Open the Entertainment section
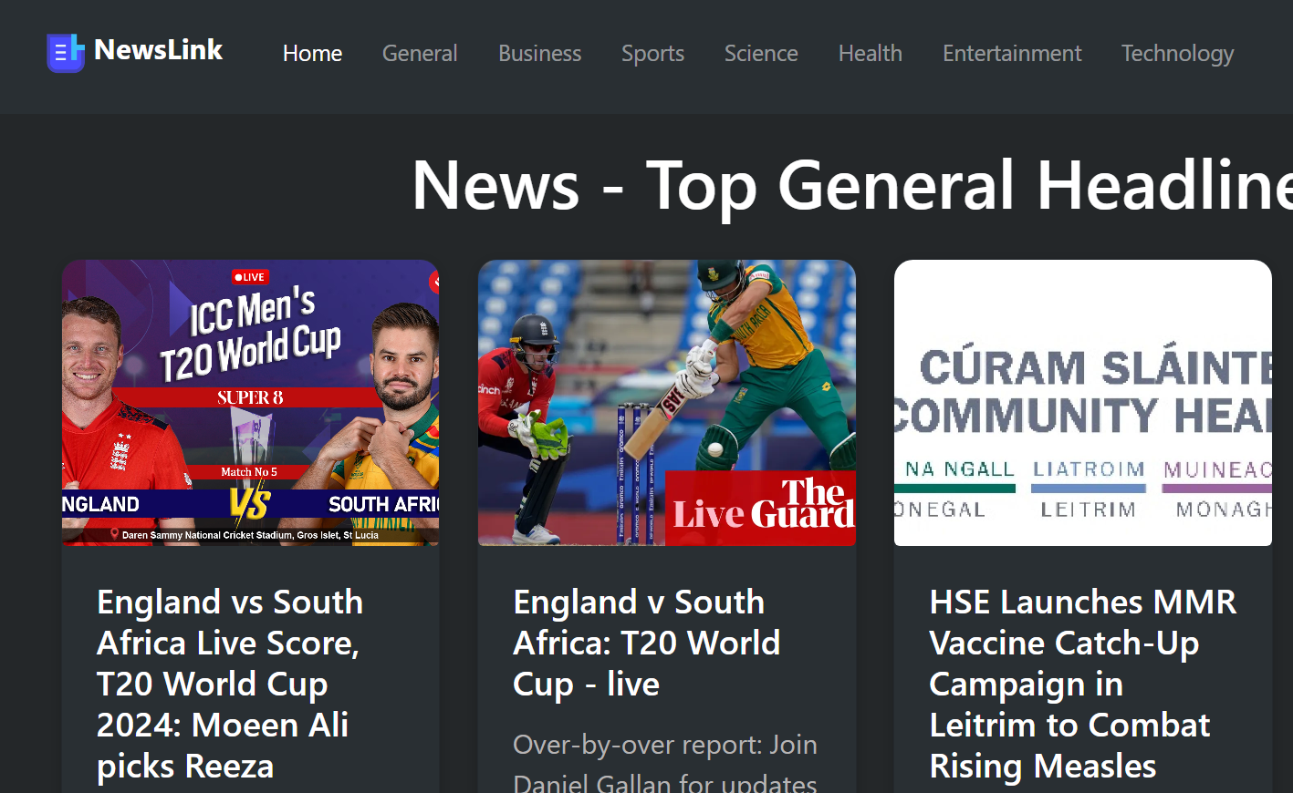 coord(1012,54)
